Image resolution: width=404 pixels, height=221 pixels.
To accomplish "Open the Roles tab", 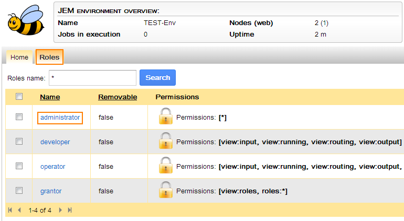I will 49,57.
